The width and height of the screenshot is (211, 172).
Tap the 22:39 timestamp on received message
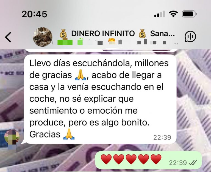[x=162, y=137]
